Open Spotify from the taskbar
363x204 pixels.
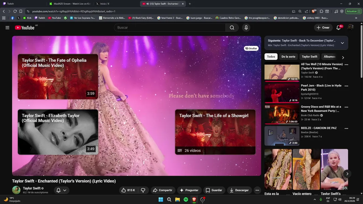coord(186,199)
